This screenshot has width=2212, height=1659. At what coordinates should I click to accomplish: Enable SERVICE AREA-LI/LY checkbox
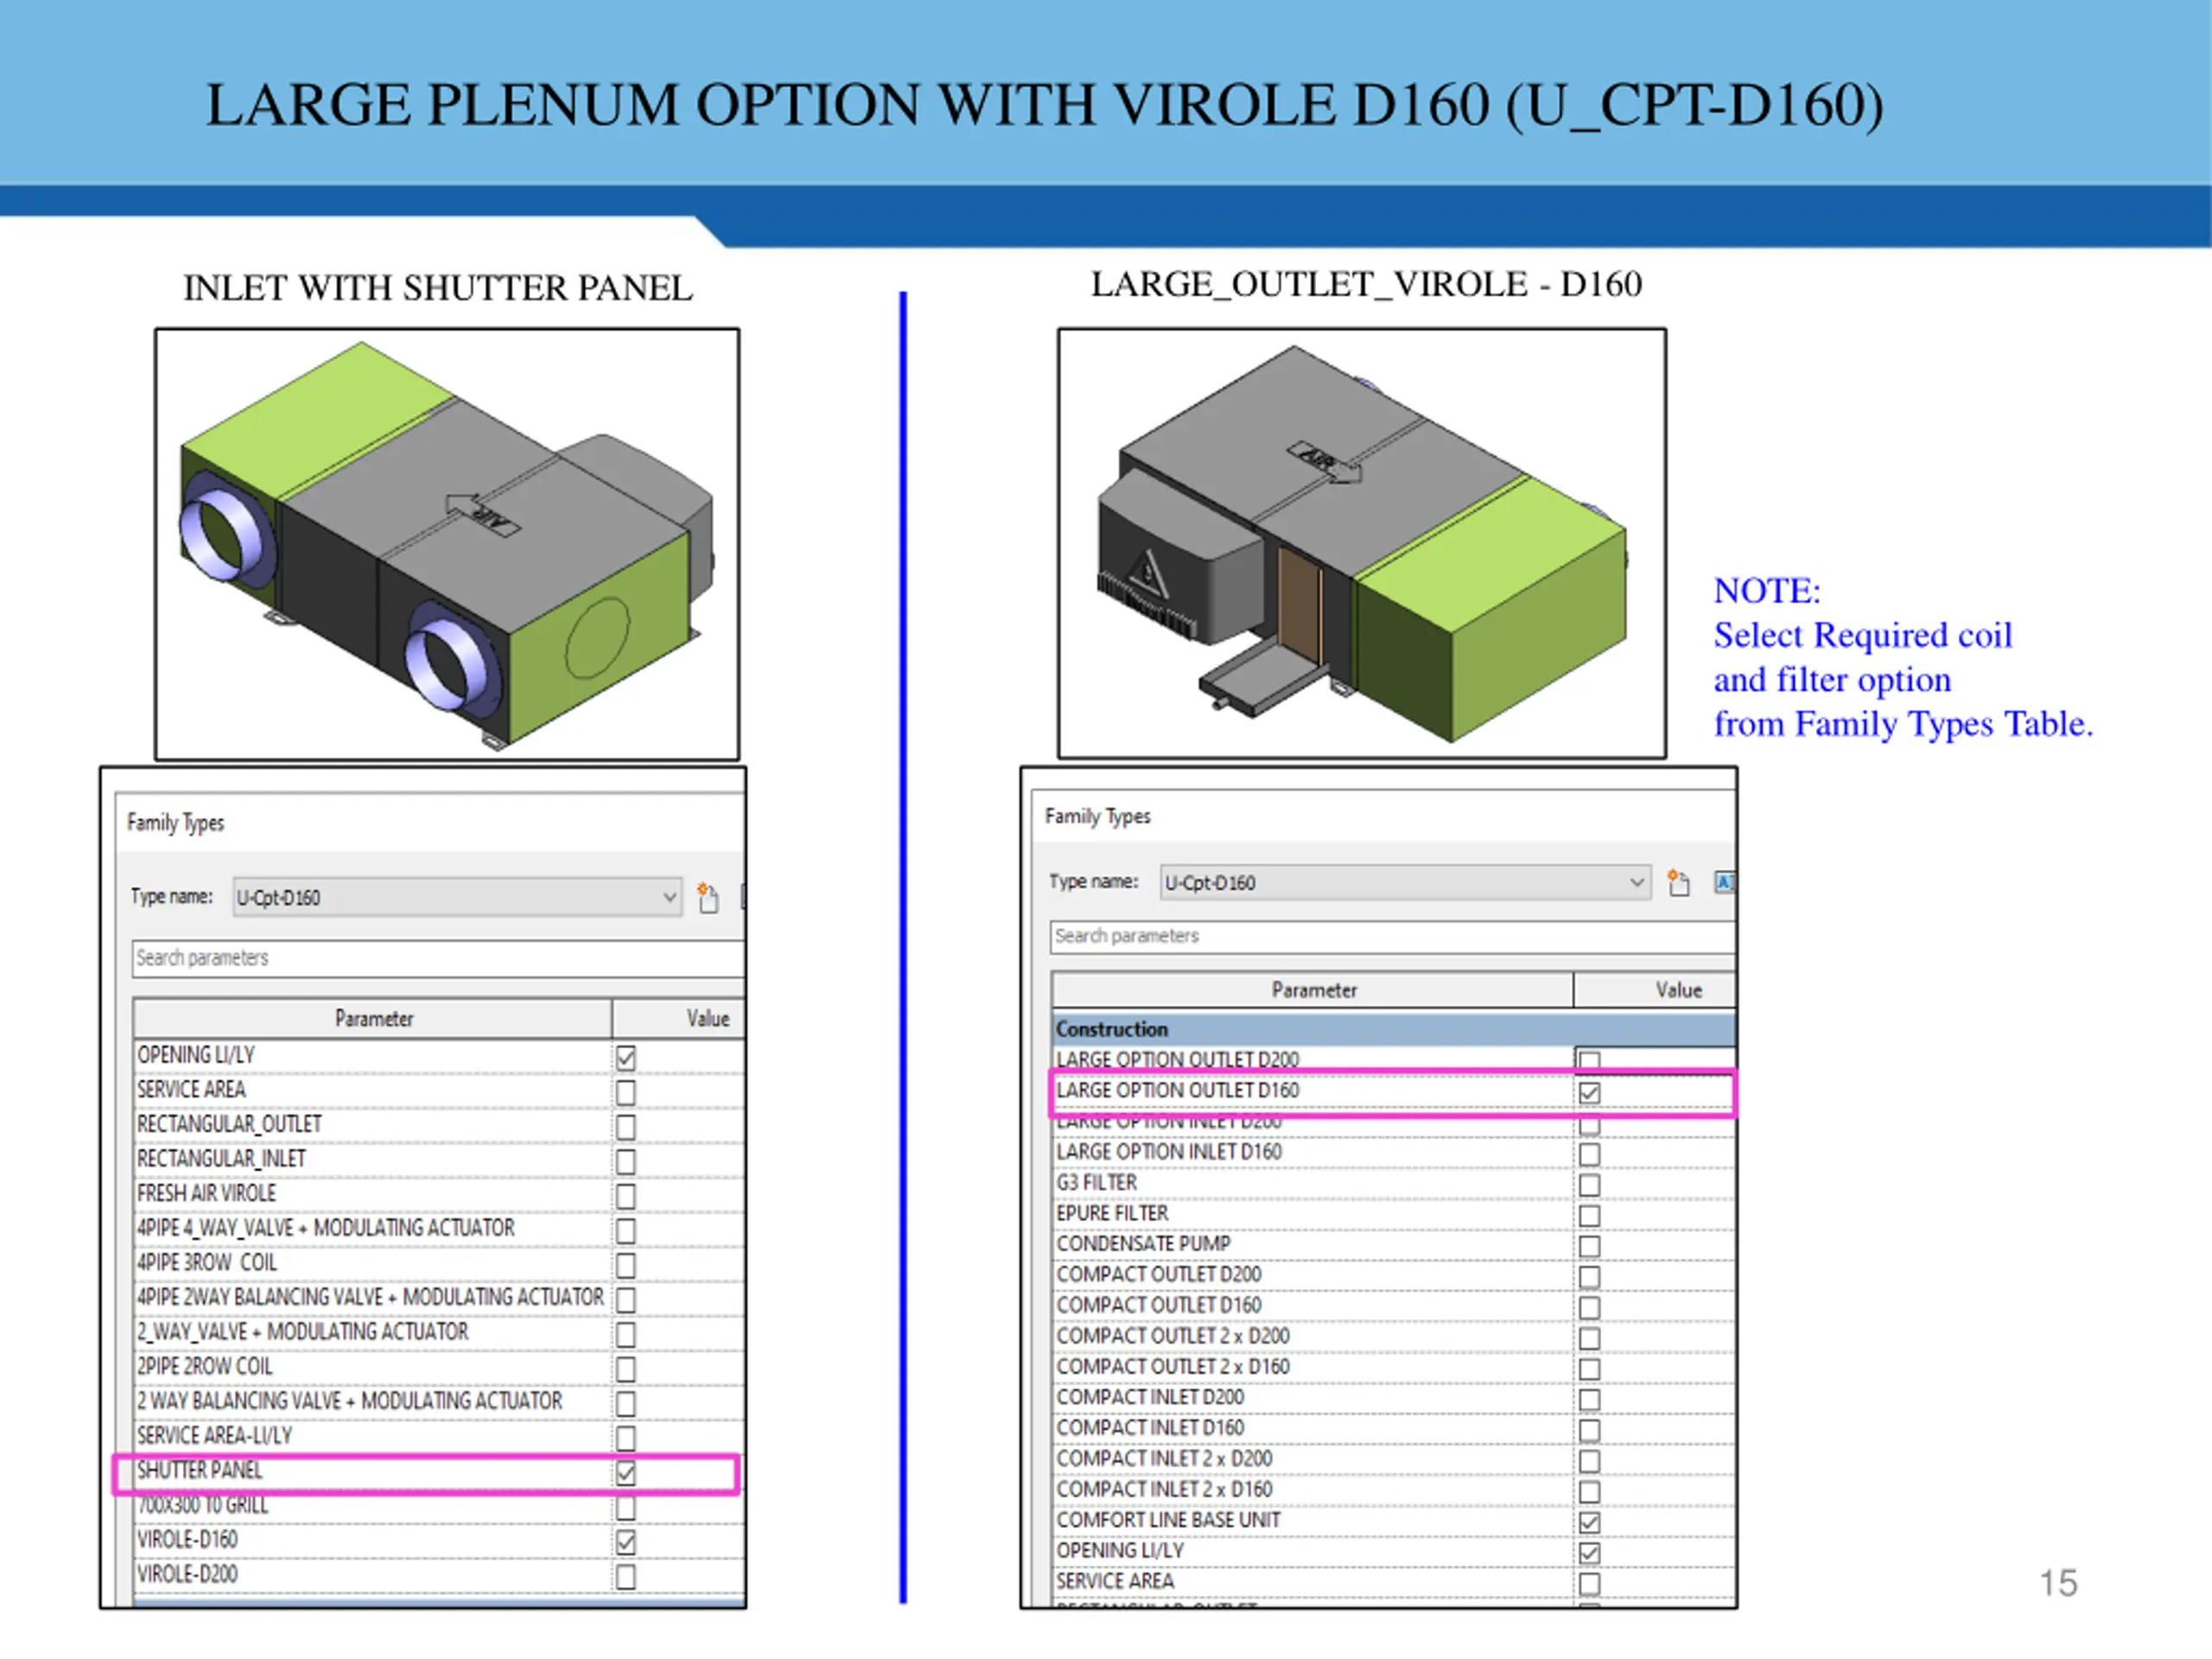[626, 1438]
